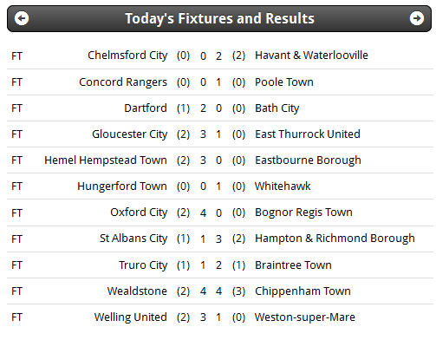The height and width of the screenshot is (340, 436).
Task: Open the Dartford vs Bath City result row
Action: pyautogui.click(x=220, y=108)
